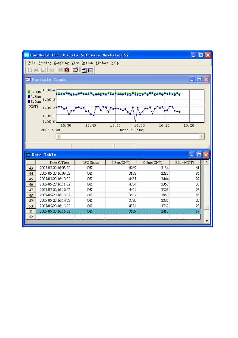Close the main Handheld LPC Utility window
This screenshot has width=238, height=338.
click(x=208, y=55)
